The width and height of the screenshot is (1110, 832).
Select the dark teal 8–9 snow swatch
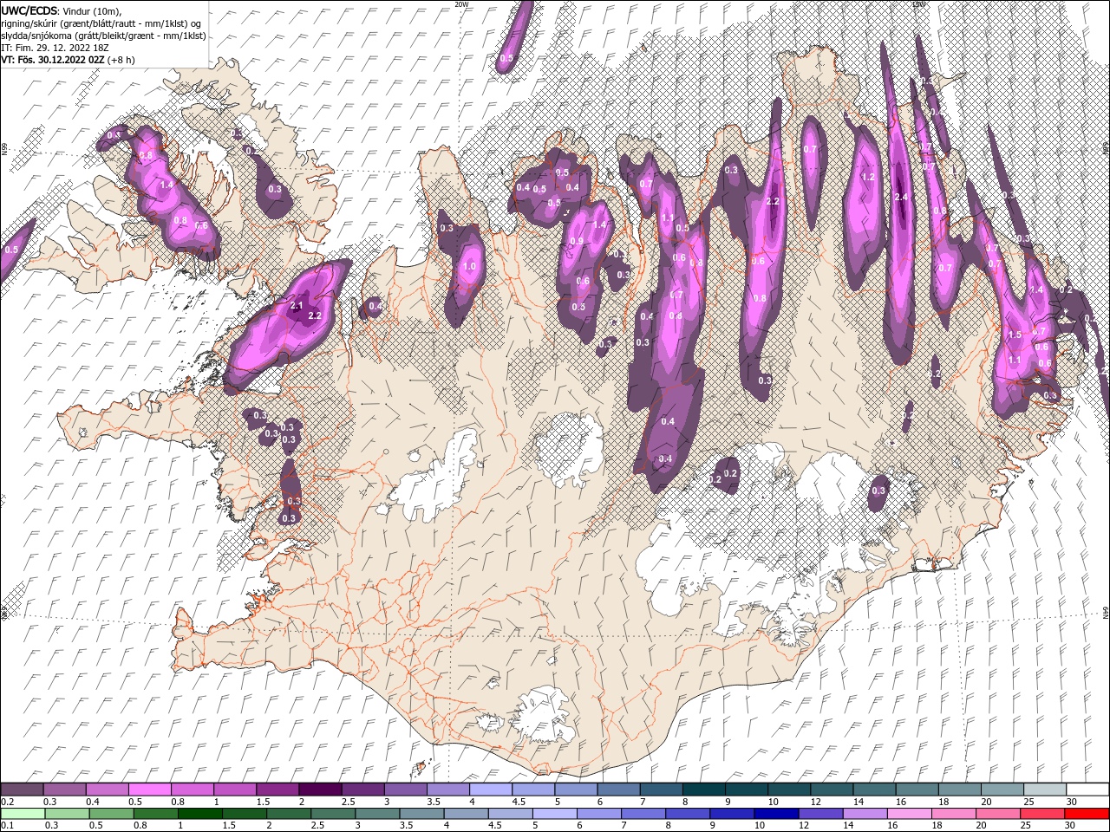pyautogui.click(x=703, y=790)
